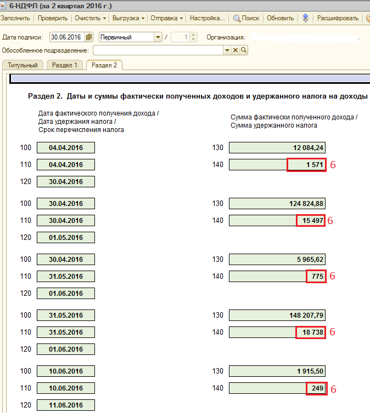This screenshot has height=413, width=370.
Task: Click the Расшифровать button
Action: [338, 18]
